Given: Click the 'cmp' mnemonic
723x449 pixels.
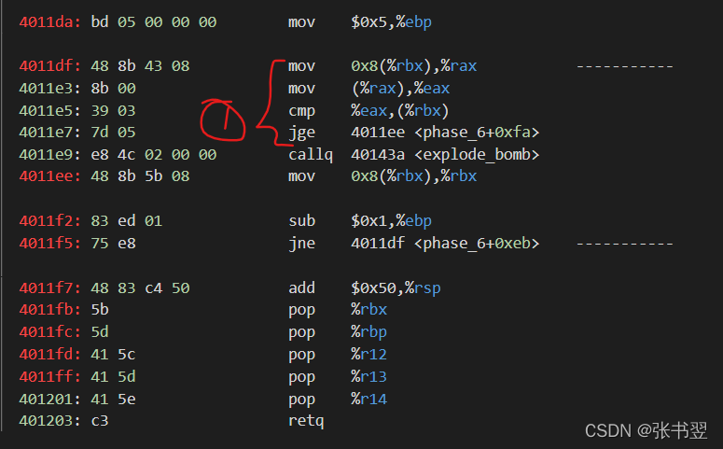Looking at the screenshot, I should click(301, 111).
